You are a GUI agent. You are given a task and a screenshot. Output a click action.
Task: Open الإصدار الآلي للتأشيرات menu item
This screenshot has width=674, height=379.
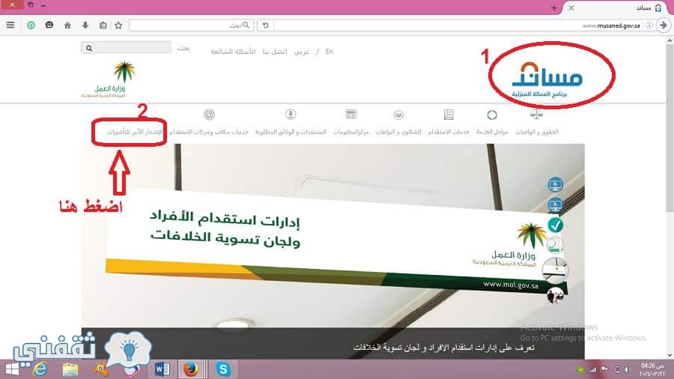(x=135, y=132)
